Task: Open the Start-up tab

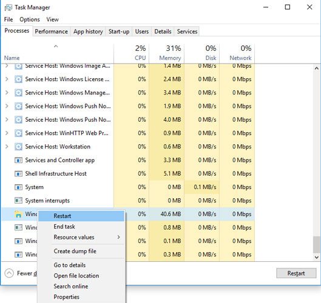Action: click(x=119, y=32)
